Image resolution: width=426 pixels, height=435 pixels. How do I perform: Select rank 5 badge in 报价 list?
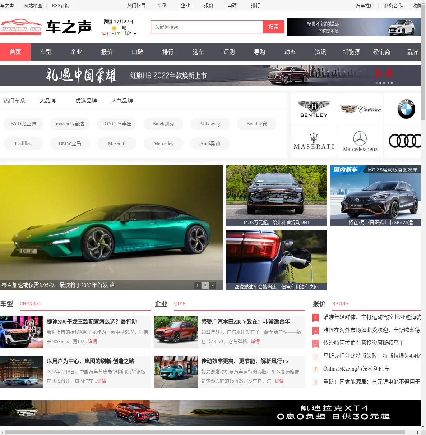click(316, 369)
